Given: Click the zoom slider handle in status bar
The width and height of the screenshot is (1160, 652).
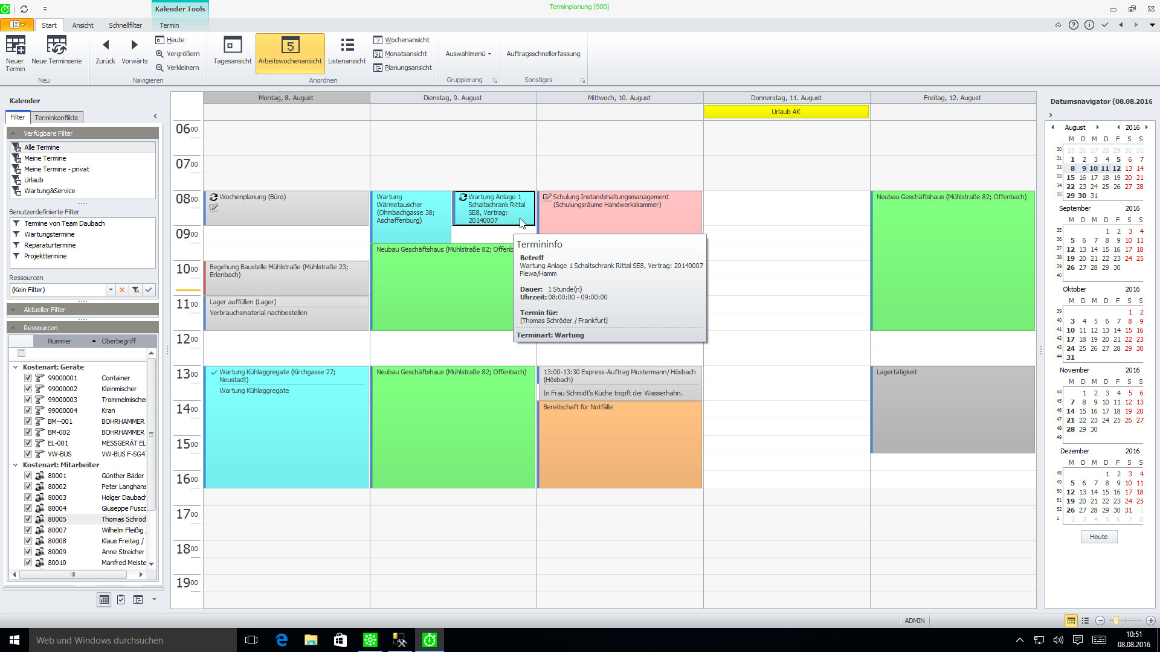Looking at the screenshot, I should point(1116,621).
